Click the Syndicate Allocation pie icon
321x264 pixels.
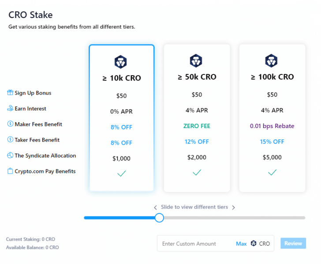pos(10,156)
